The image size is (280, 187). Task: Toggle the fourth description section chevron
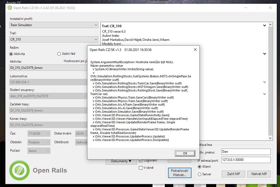pyautogui.click(x=264, y=94)
